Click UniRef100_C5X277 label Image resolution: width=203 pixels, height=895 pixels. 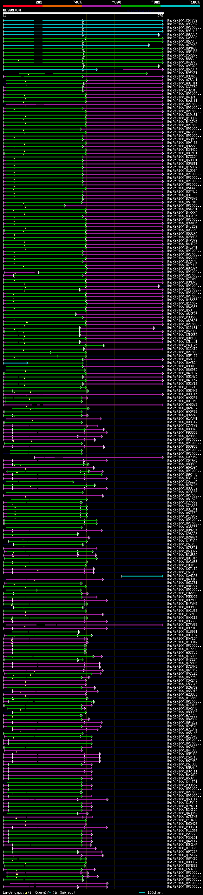tap(182, 55)
